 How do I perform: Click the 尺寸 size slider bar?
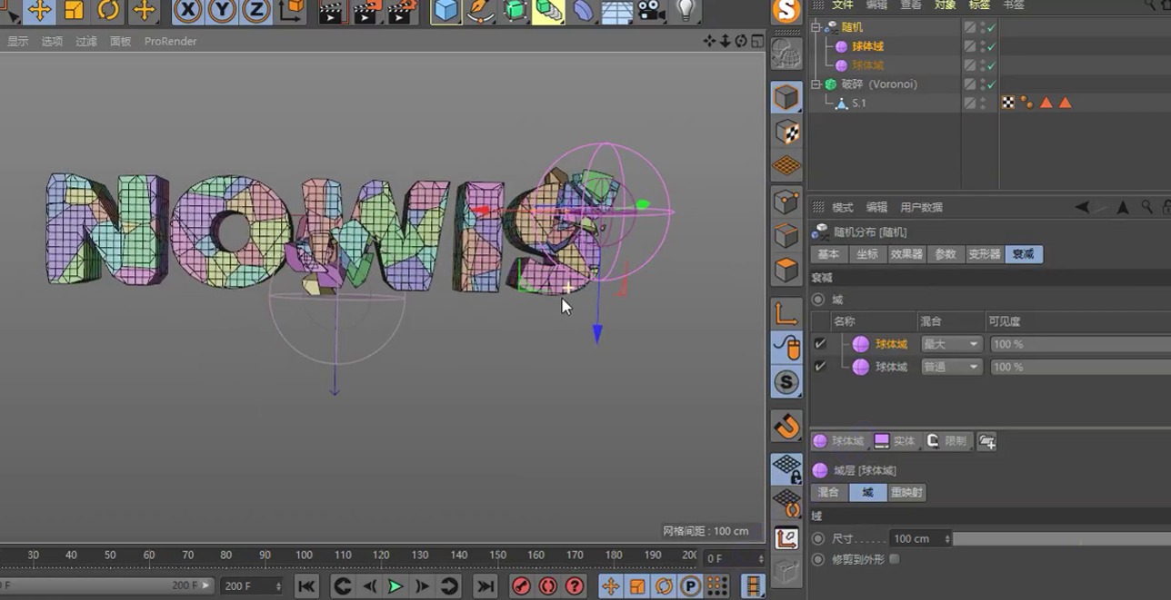tap(1060, 539)
